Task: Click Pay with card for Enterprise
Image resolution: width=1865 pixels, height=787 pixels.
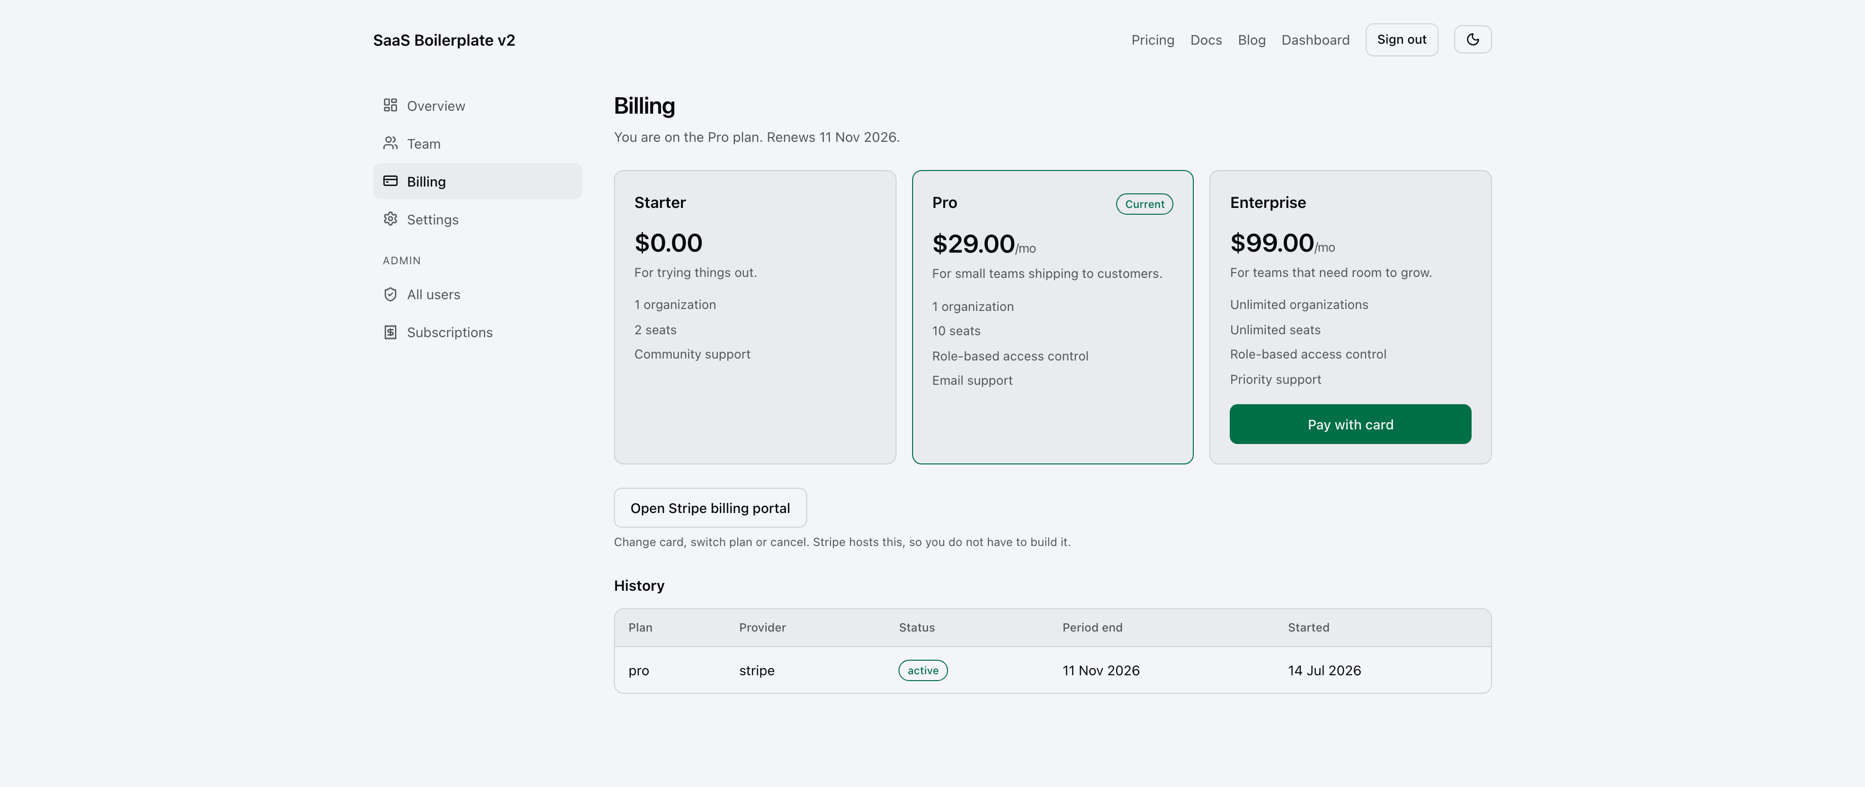Action: pos(1350,424)
